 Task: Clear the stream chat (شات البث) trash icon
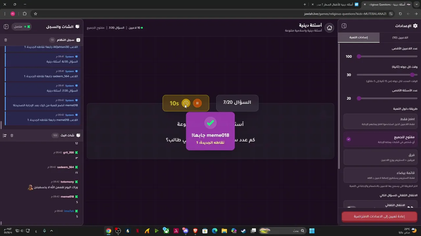[12, 135]
